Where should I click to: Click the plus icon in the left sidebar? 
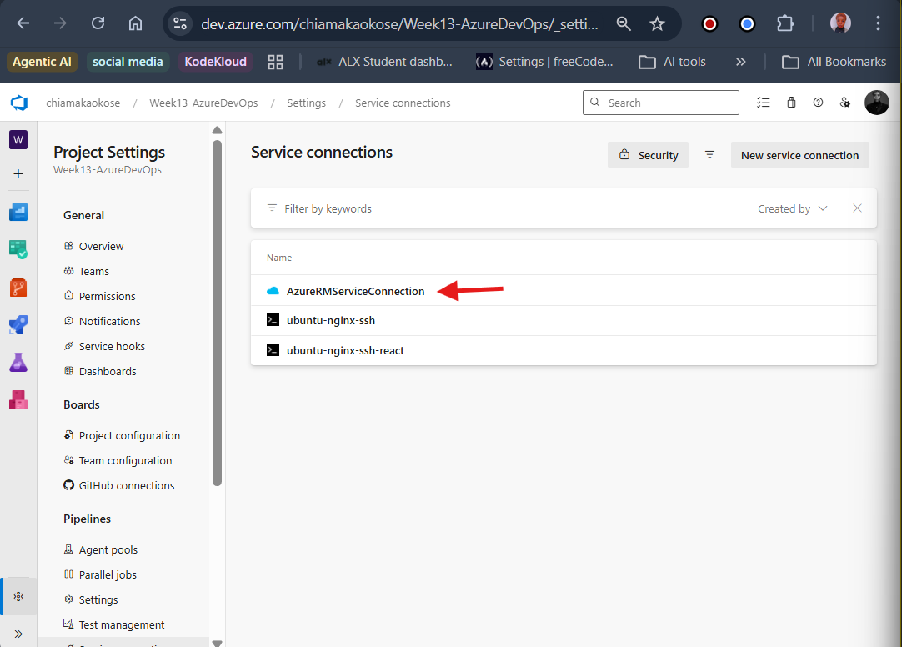point(18,173)
